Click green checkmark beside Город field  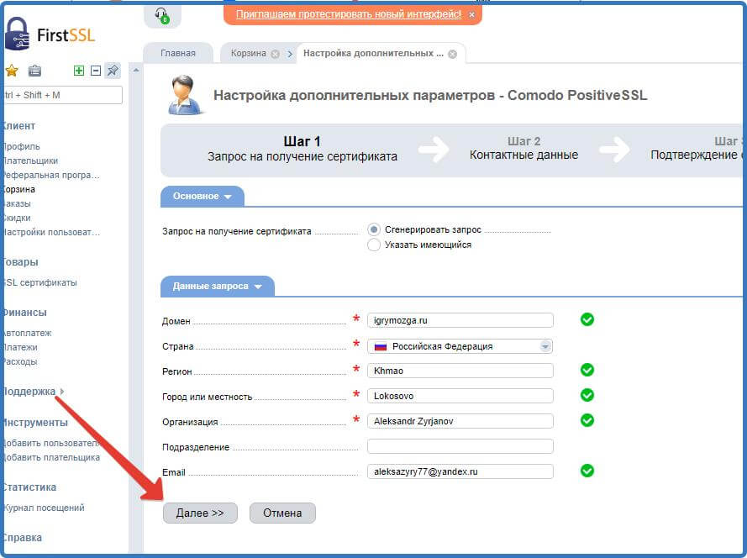(x=587, y=395)
